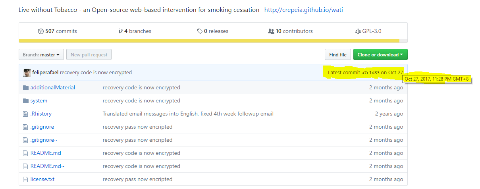Click the New pull request button

(x=89, y=55)
